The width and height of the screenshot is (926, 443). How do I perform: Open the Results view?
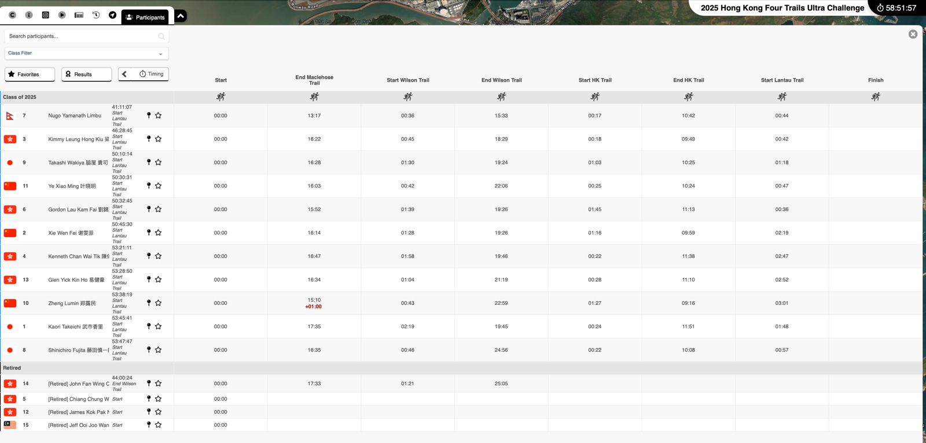point(86,74)
